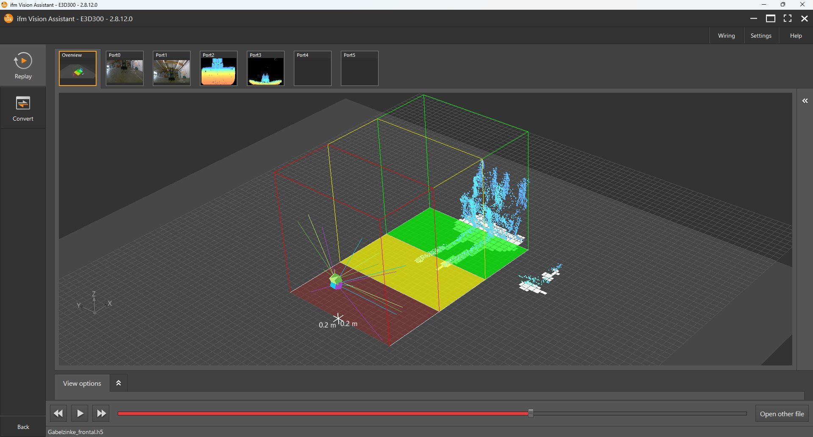Select the Port0 camera thumbnail
The height and width of the screenshot is (437, 813).
click(x=124, y=68)
